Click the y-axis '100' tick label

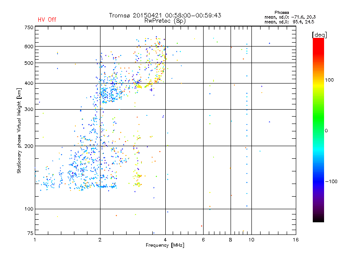(x=29, y=209)
